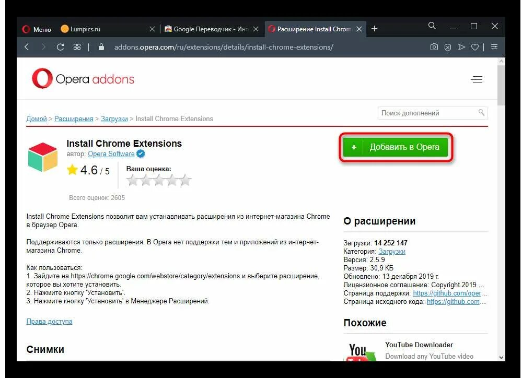Click the address bar URL
Image resolution: width=522 pixels, height=378 pixels.
click(224, 47)
